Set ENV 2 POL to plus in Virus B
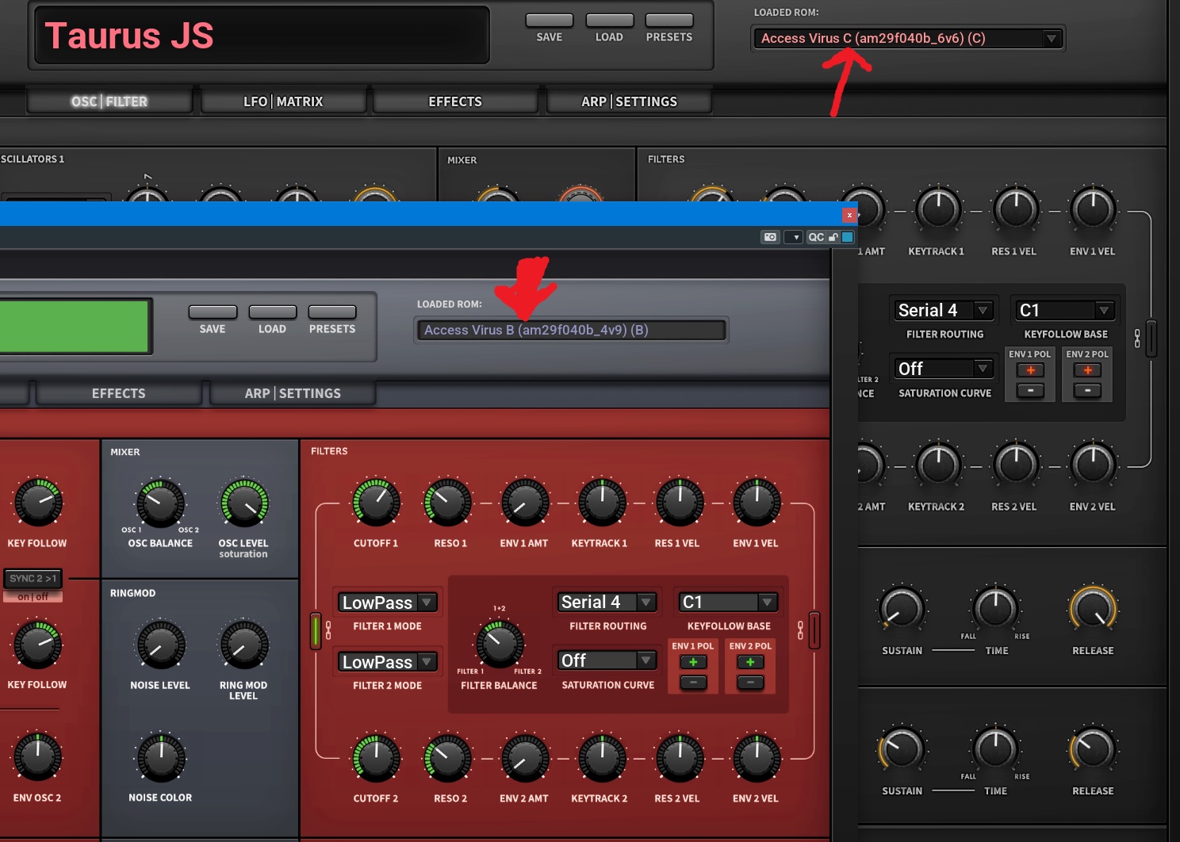Viewport: 1180px width, 842px height. click(750, 662)
